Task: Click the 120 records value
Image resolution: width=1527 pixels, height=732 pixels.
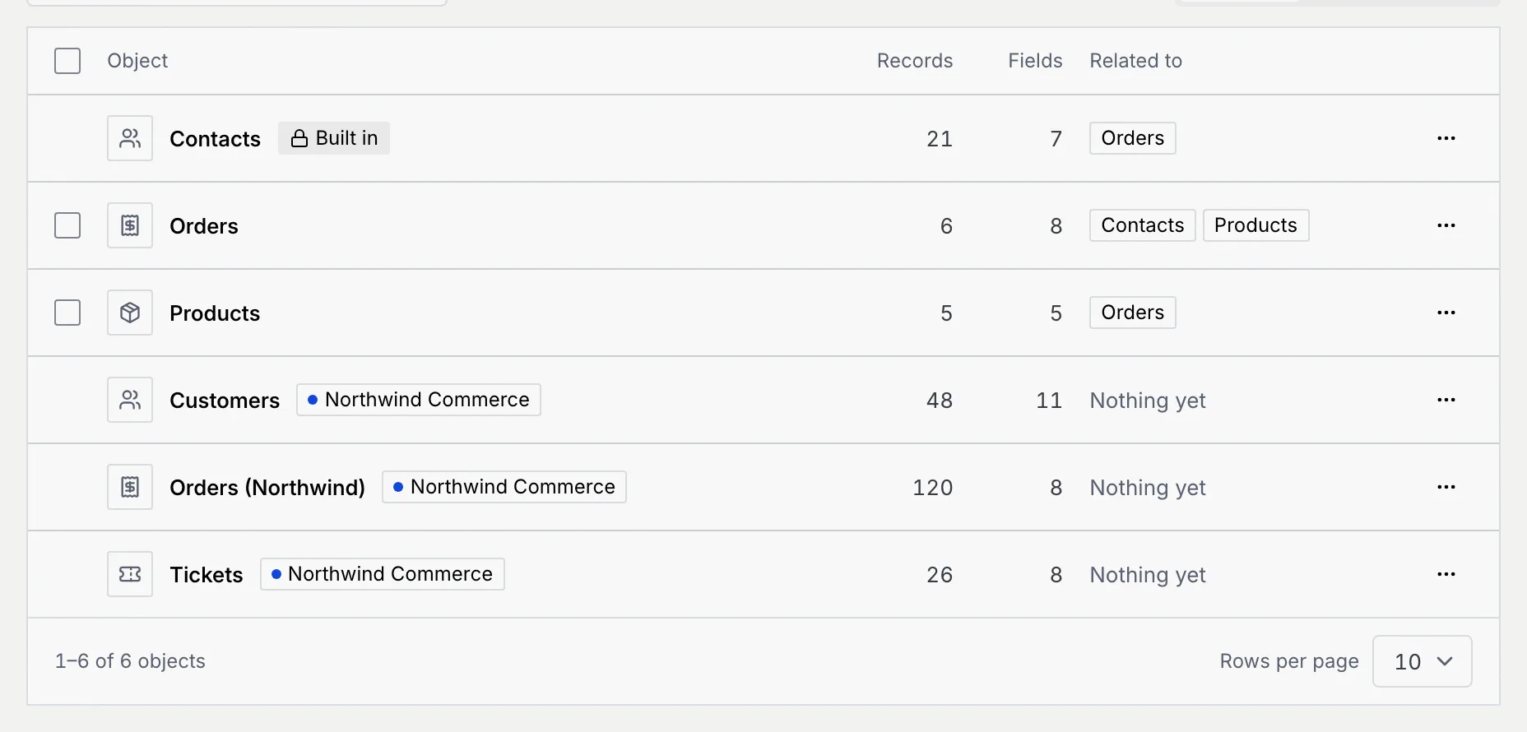Action: 933,488
